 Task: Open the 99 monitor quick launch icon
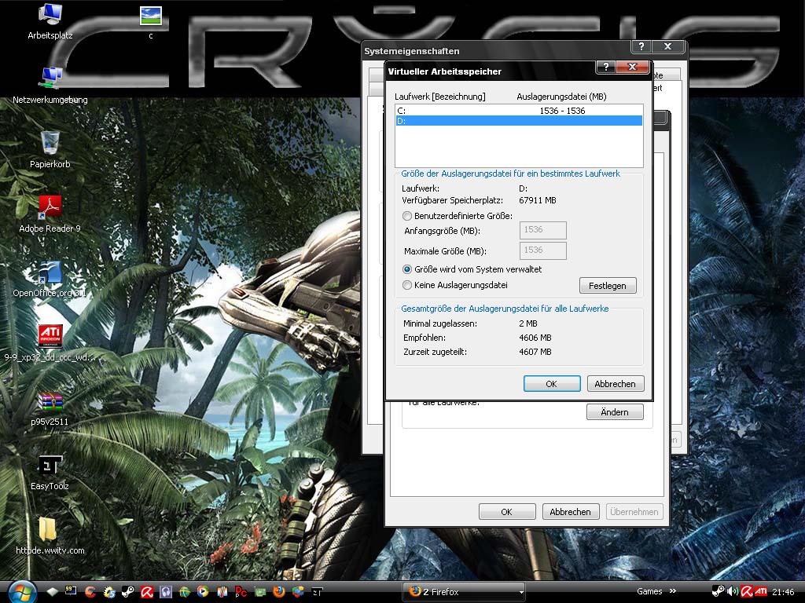71,591
